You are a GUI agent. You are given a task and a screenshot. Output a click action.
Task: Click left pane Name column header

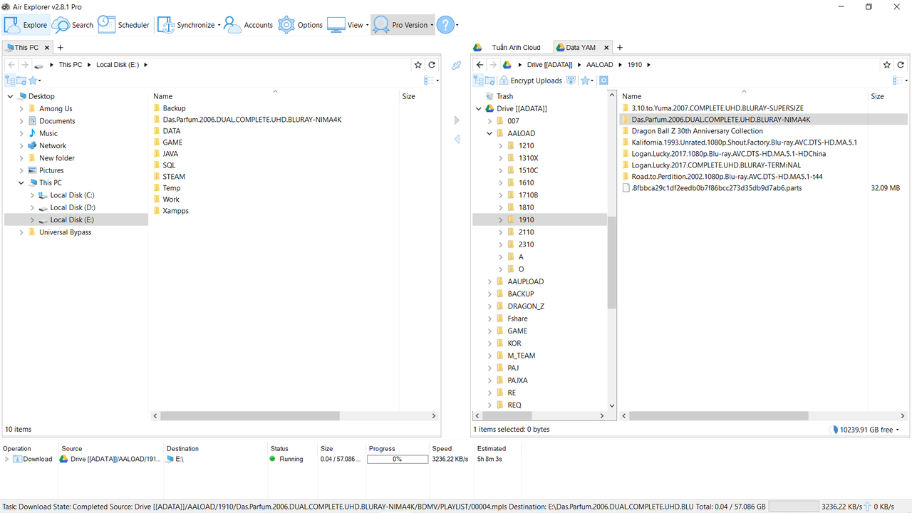[274, 96]
